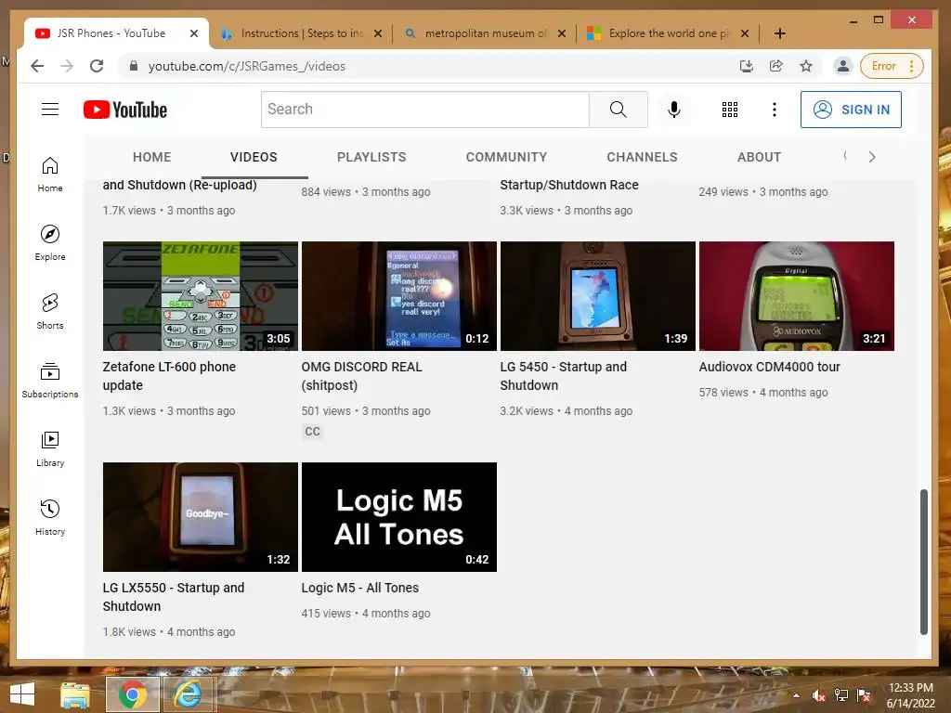Click the address bar URL
Image resolution: width=951 pixels, height=713 pixels.
tap(247, 66)
